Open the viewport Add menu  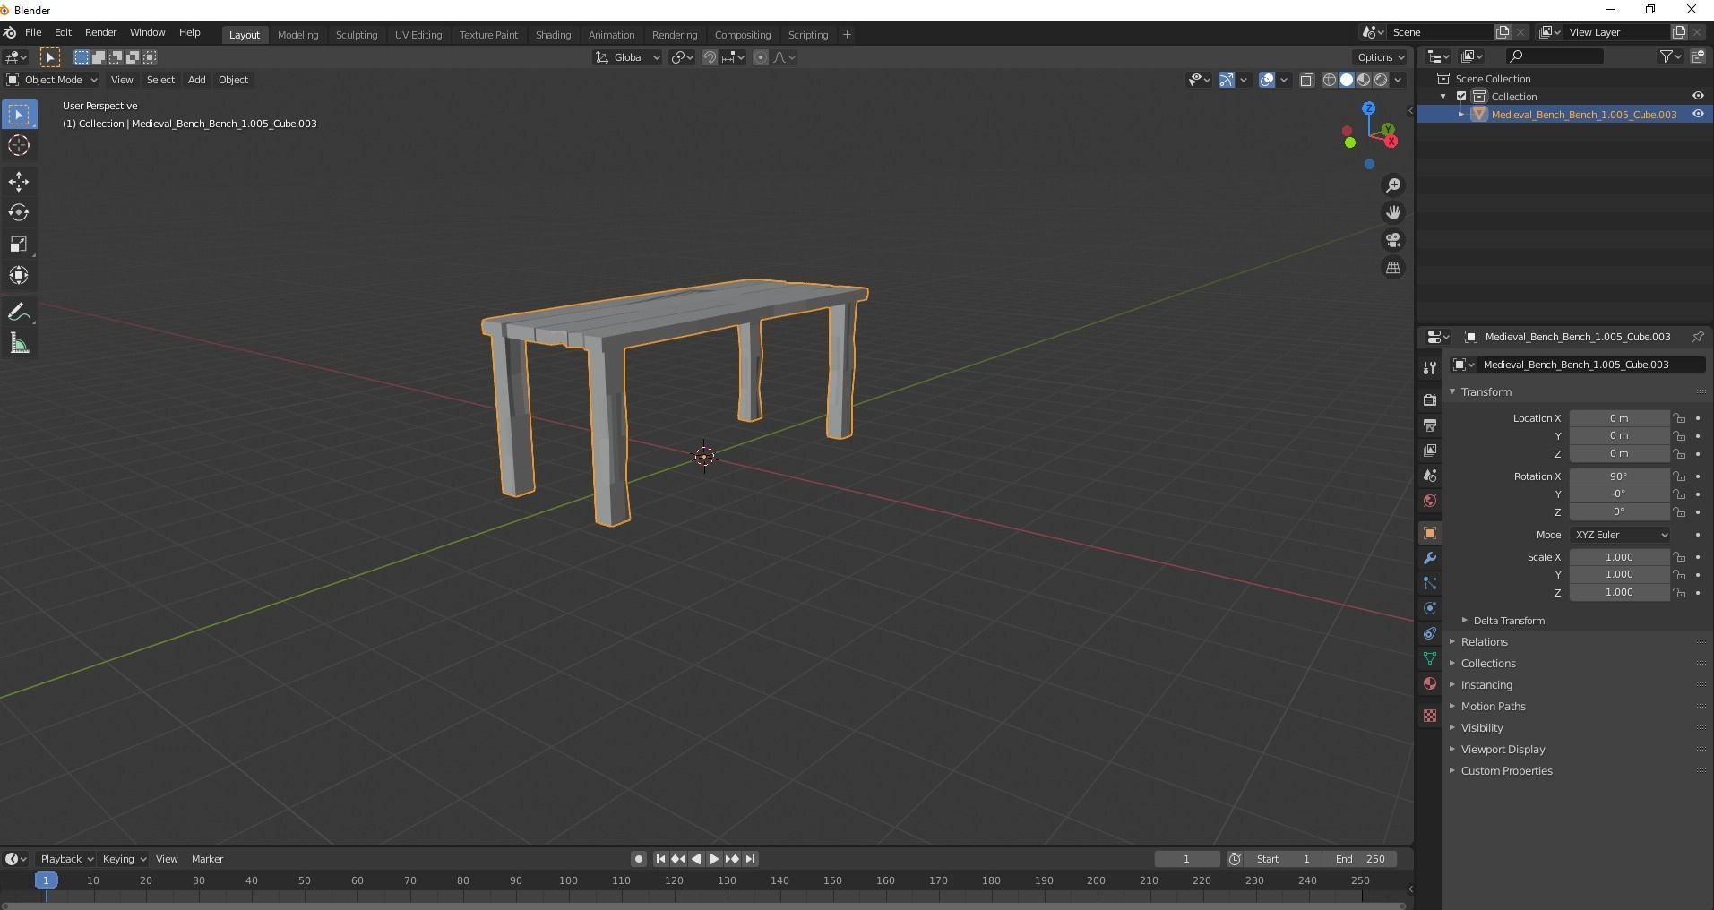196,80
